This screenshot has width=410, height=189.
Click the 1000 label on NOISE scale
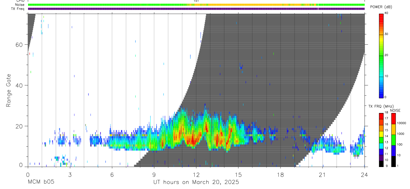coord(401,134)
